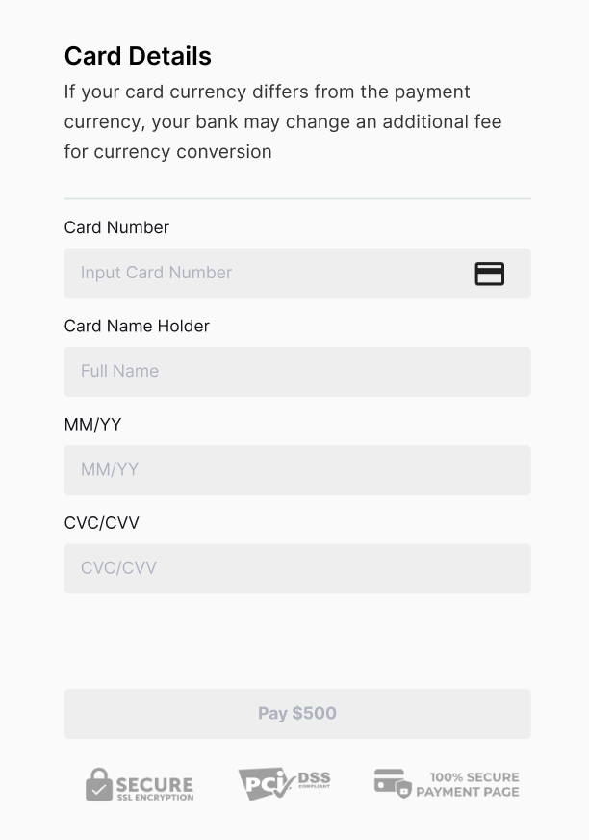The image size is (589, 840).
Task: Click the MM/YY label above expiry field
Action: [92, 425]
